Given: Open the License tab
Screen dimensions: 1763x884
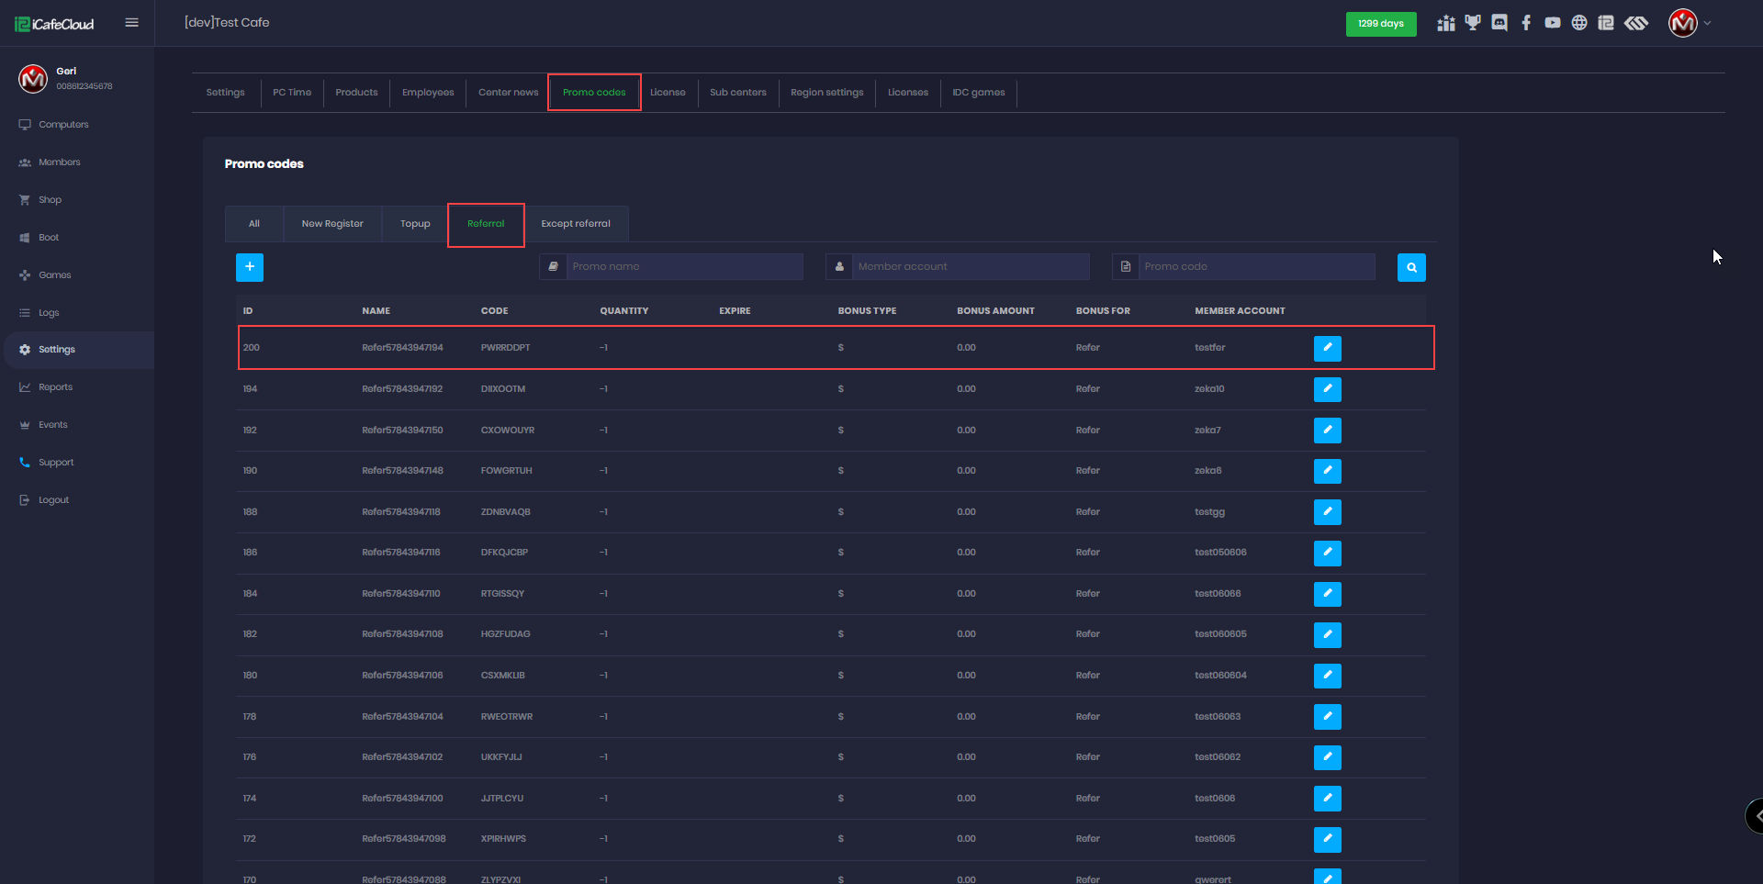Looking at the screenshot, I should (x=668, y=92).
